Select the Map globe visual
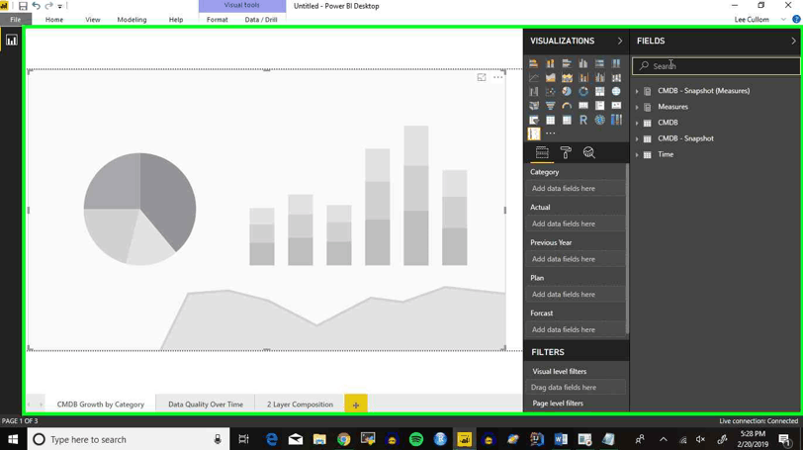The image size is (804, 450). tap(616, 92)
